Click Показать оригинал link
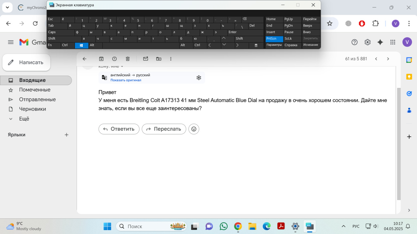This screenshot has width=417, height=234. click(126, 80)
